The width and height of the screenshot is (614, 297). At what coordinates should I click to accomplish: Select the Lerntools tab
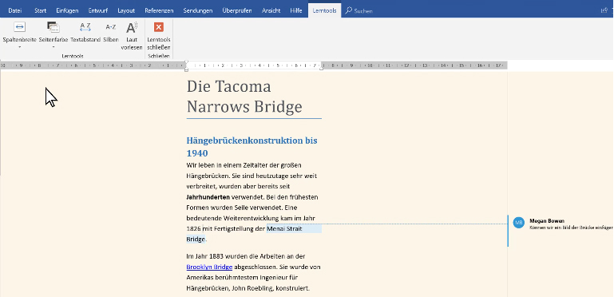tap(324, 10)
